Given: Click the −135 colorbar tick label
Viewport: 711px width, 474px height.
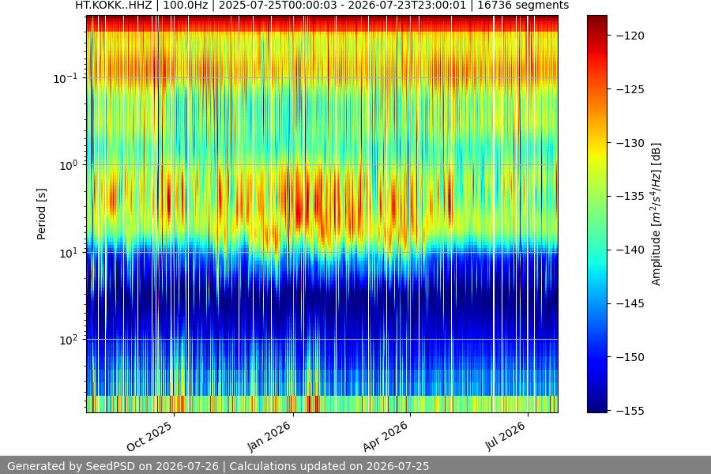Looking at the screenshot, I should click(x=630, y=196).
